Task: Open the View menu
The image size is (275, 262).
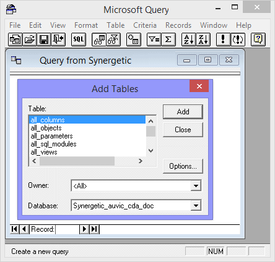Action: 58,25
